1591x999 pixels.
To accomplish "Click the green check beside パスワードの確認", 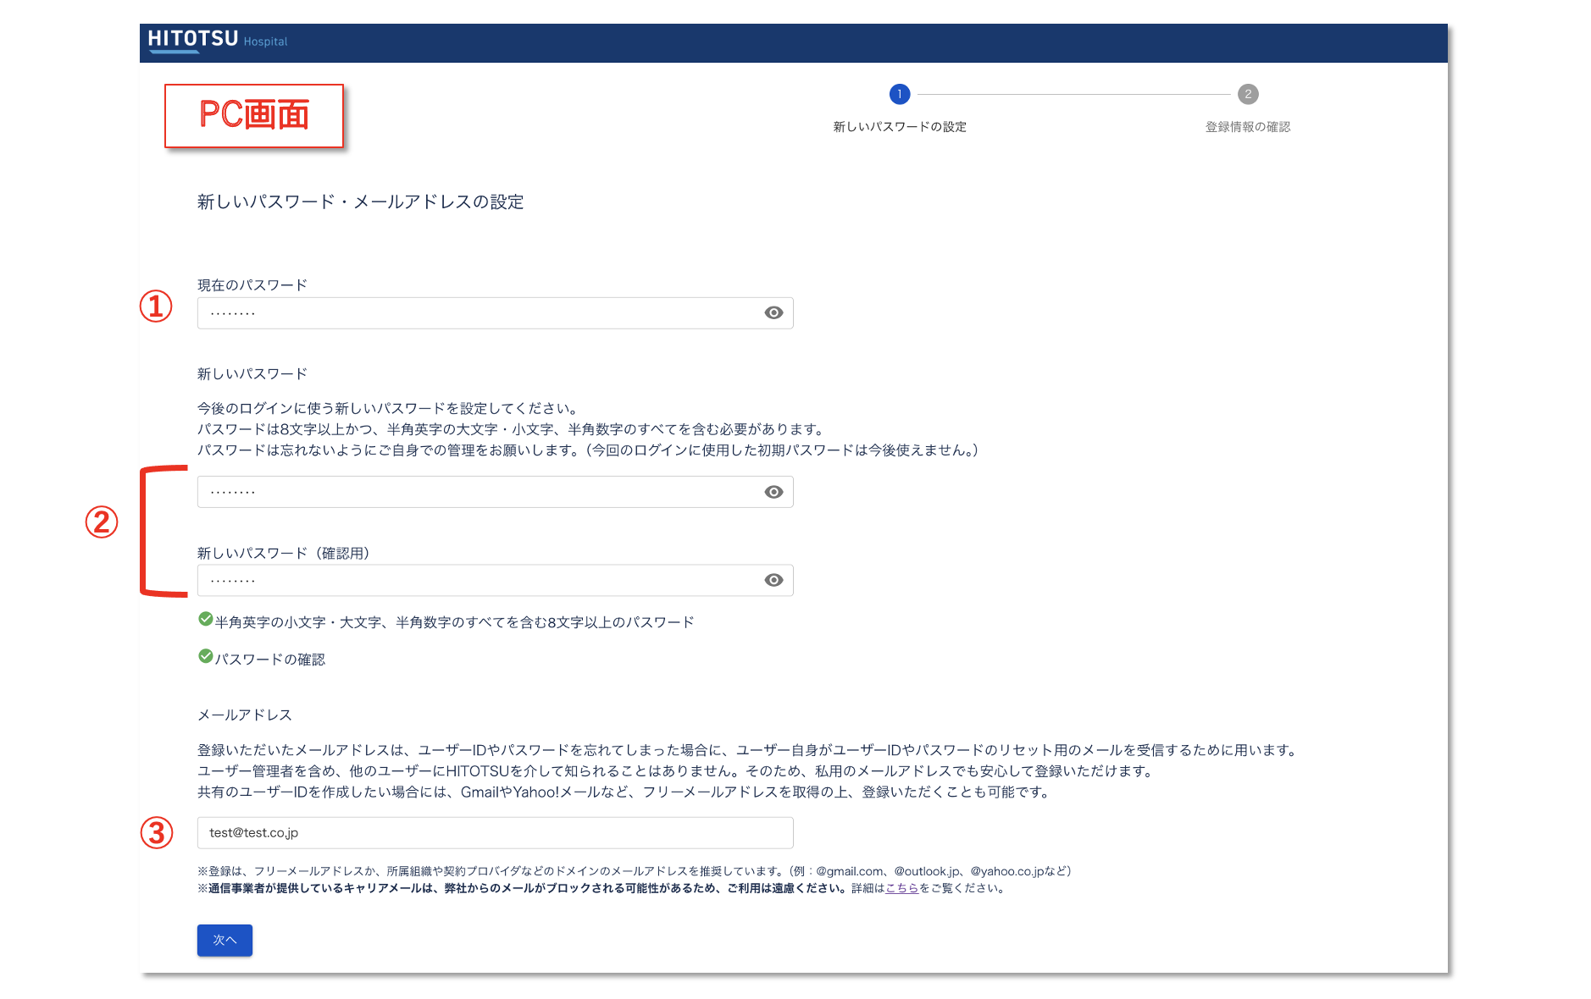I will pos(205,656).
